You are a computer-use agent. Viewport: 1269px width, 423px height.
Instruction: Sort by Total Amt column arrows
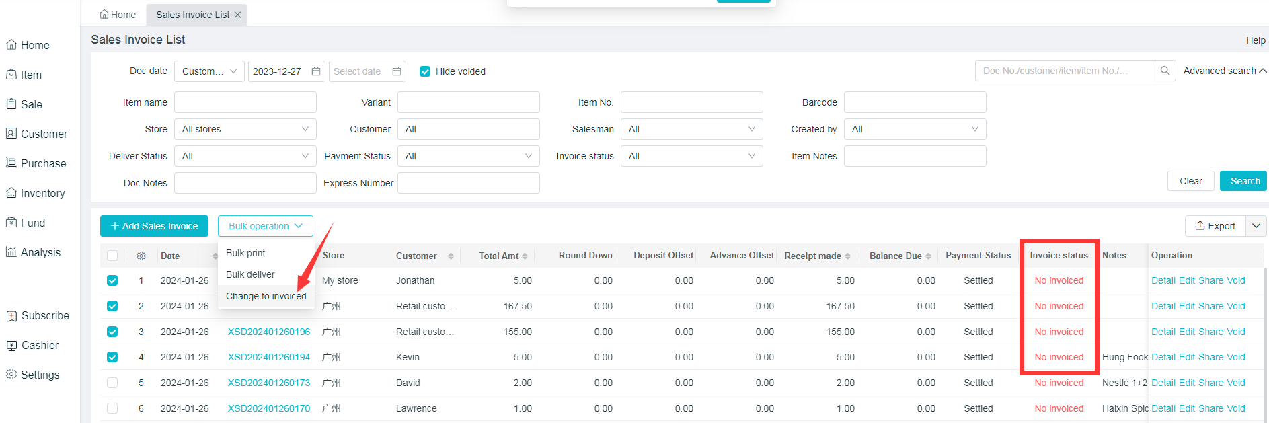525,256
